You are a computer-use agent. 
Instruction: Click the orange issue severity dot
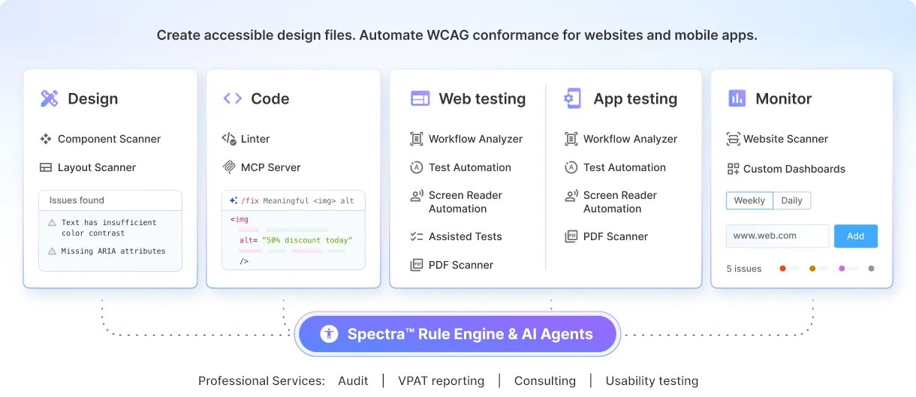(x=812, y=269)
